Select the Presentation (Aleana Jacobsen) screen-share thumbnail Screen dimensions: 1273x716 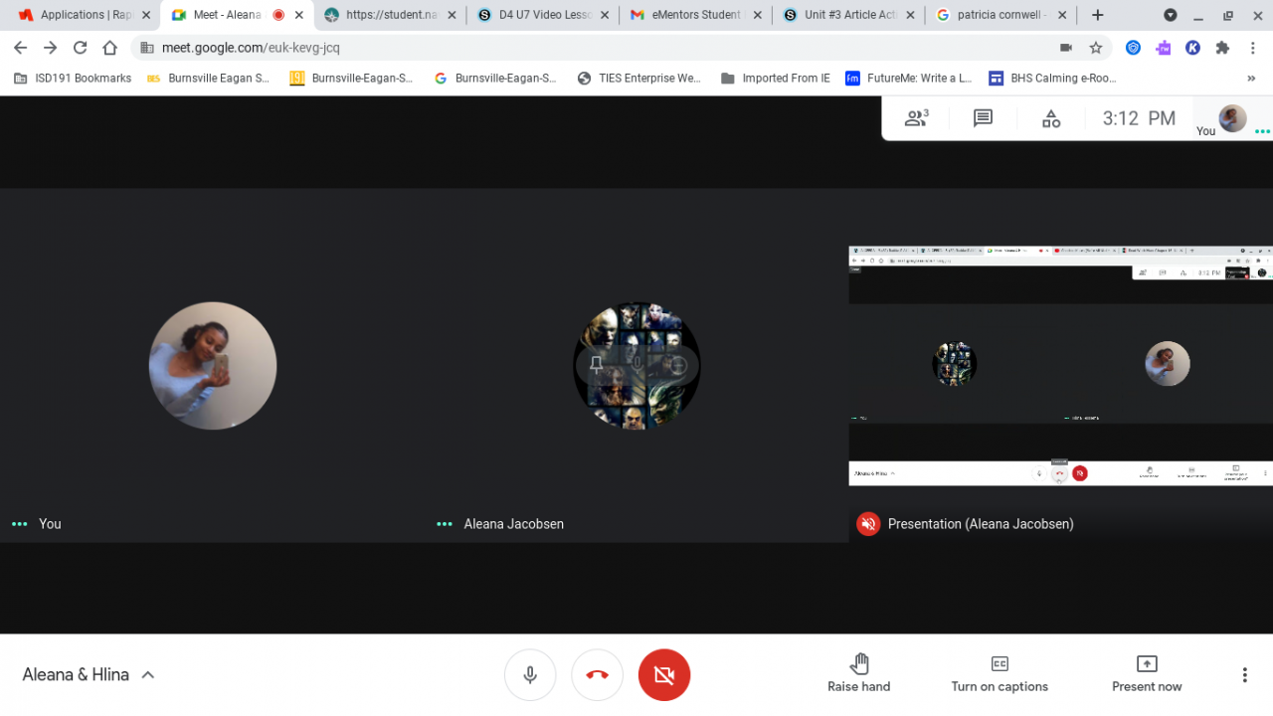(1060, 366)
